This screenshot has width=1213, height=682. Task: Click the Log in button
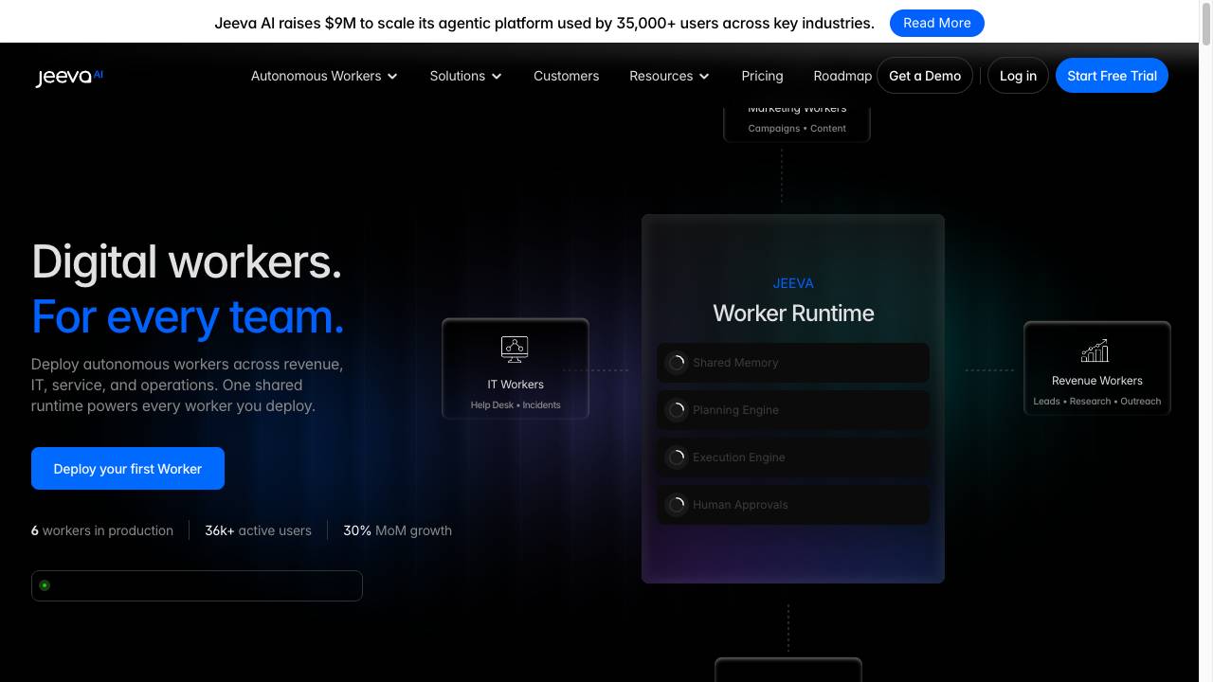1018,76
